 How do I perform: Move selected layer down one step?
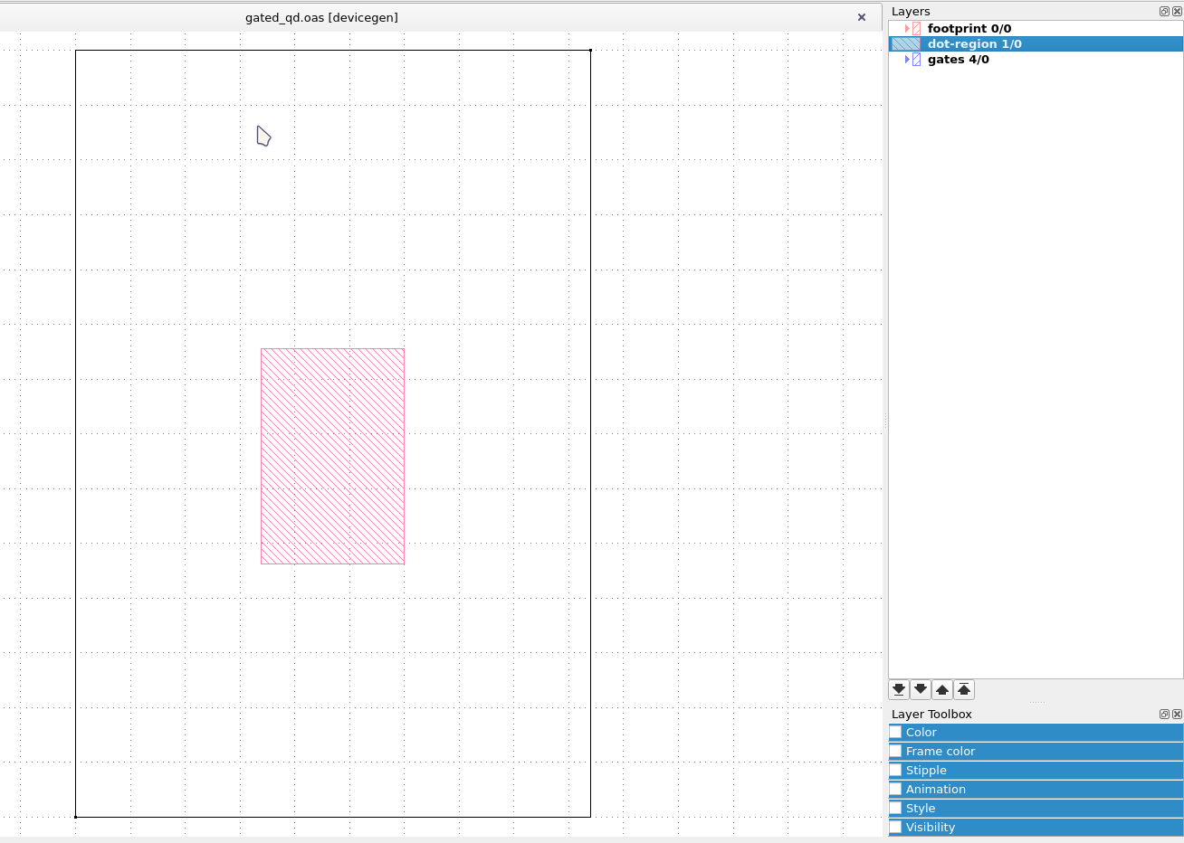(921, 690)
